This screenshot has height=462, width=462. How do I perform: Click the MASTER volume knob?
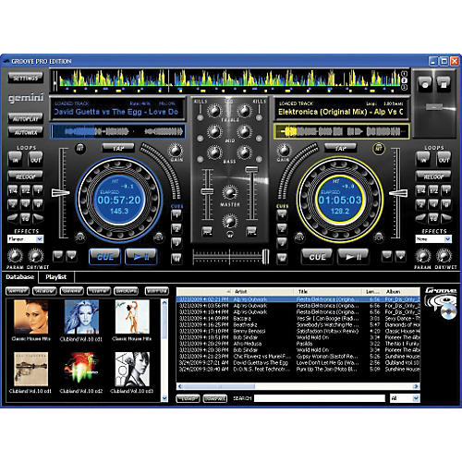(x=230, y=192)
